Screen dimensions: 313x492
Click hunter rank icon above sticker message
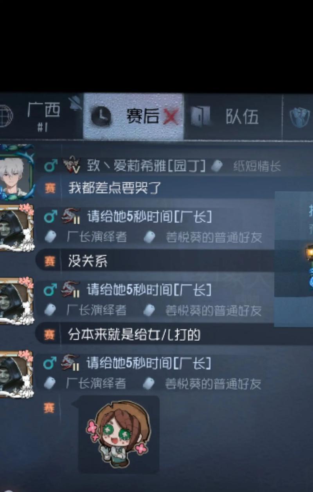71,363
